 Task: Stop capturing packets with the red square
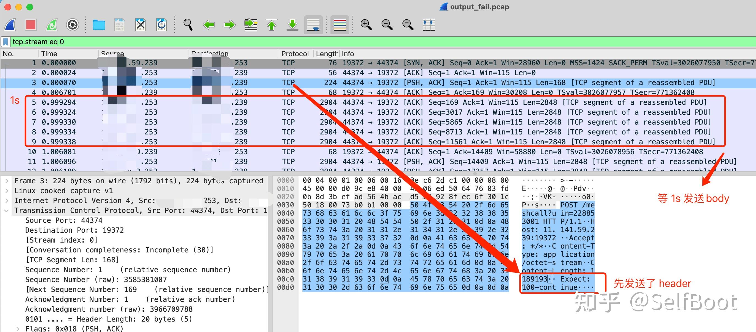point(31,25)
